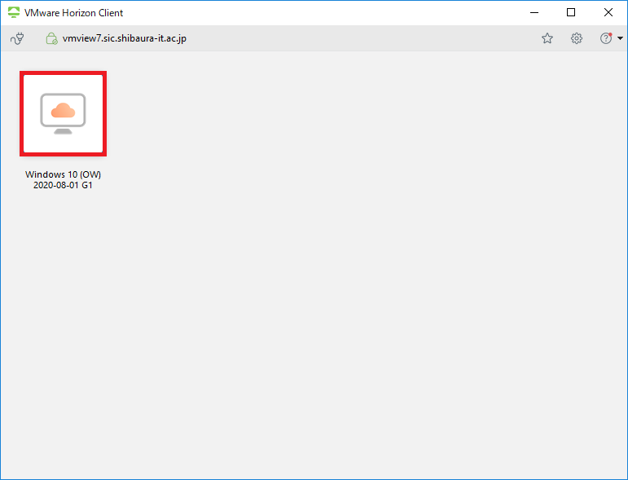
Task: Click the Windows 10 (OW) 2020-08-01 G1 label
Action: coord(64,179)
